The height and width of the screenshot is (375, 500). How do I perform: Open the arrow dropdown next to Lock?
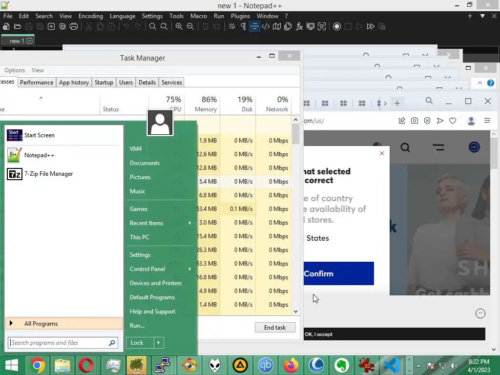(159, 342)
